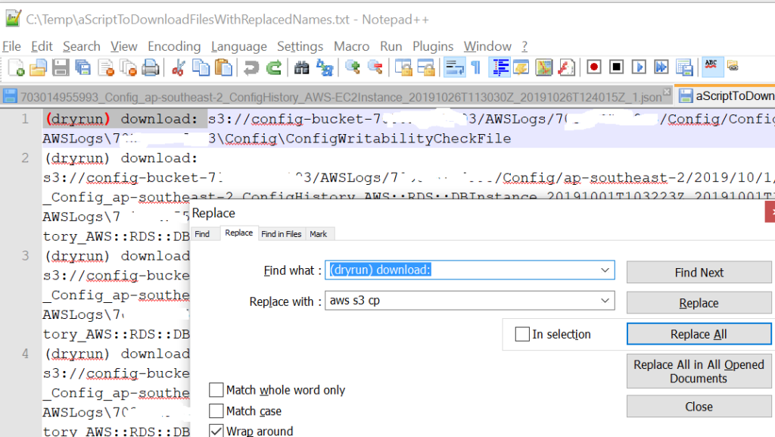
Task: Cut the selection with the scissors icon
Action: point(178,67)
